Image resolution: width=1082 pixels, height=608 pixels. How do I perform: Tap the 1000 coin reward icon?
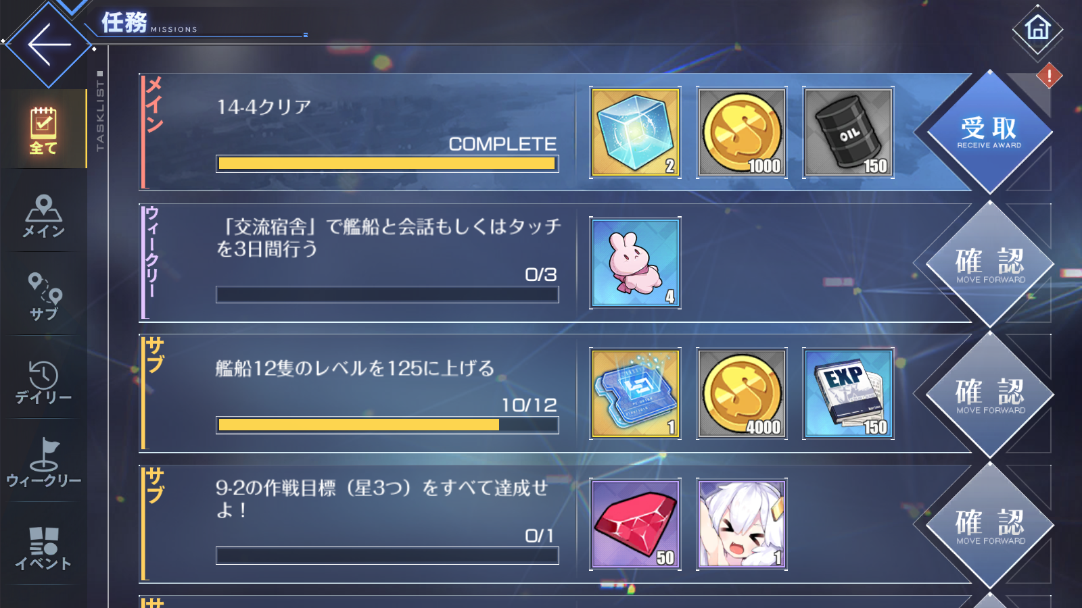(x=742, y=132)
